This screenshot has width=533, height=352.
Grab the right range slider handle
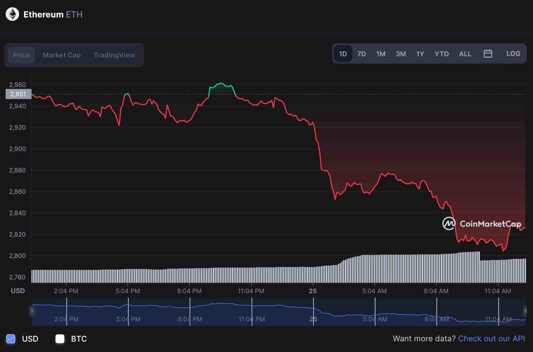(x=525, y=311)
